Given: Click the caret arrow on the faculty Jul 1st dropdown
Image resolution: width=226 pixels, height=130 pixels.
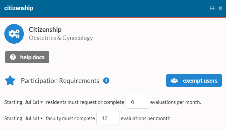Looking at the screenshot, I should [41, 118].
